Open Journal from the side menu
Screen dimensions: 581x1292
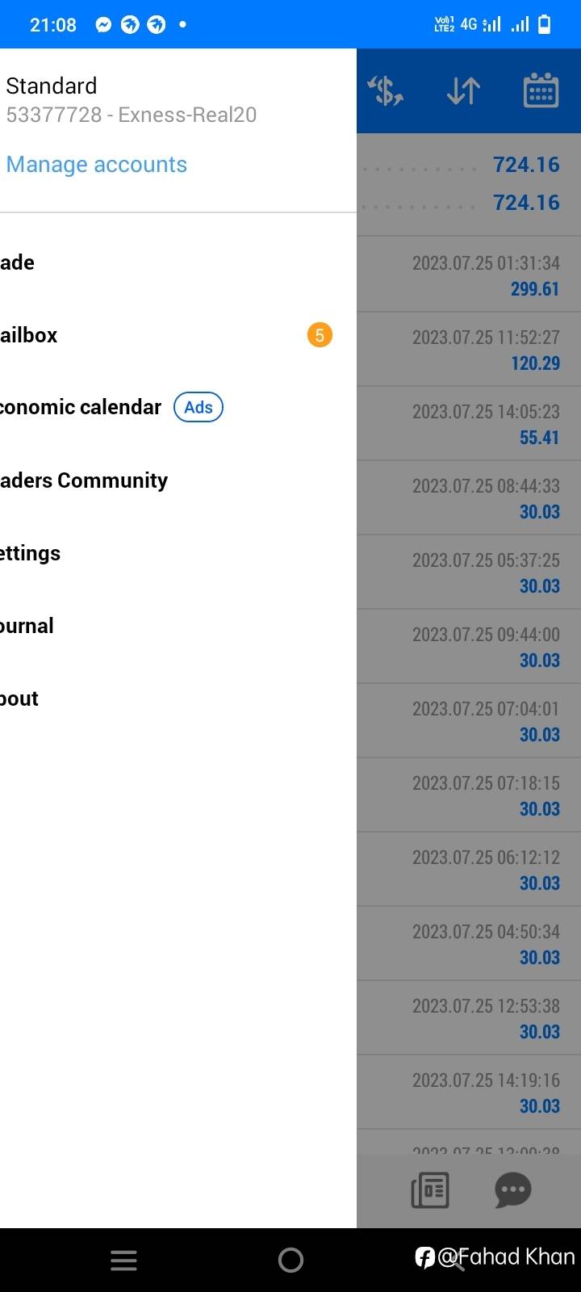tap(178, 626)
